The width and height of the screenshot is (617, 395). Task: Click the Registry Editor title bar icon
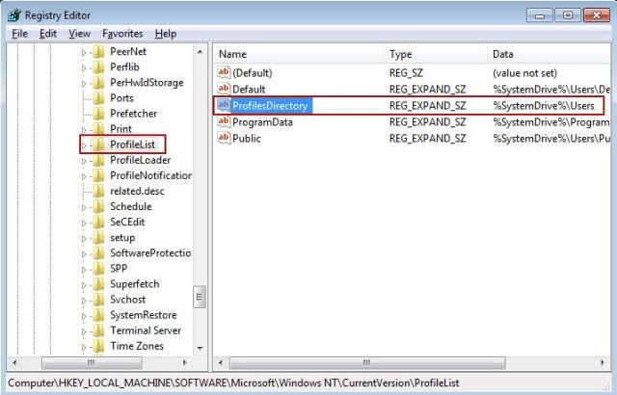[x=15, y=15]
